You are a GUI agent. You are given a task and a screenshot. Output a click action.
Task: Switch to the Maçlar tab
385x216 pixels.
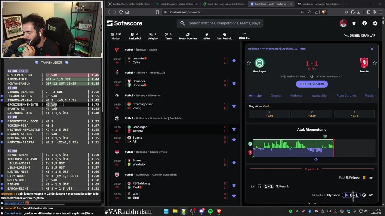tap(370, 95)
